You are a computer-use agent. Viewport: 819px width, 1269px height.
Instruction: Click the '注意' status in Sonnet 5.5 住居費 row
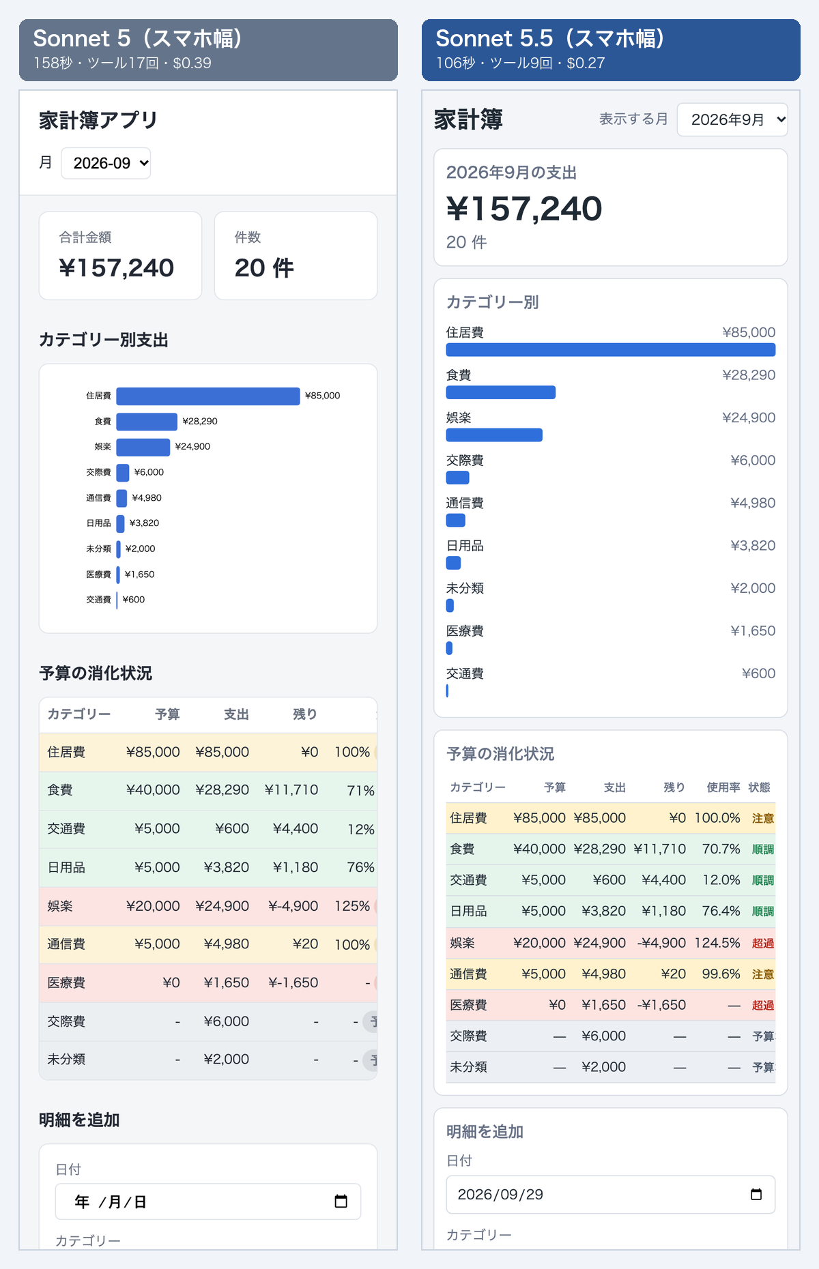[x=763, y=819]
